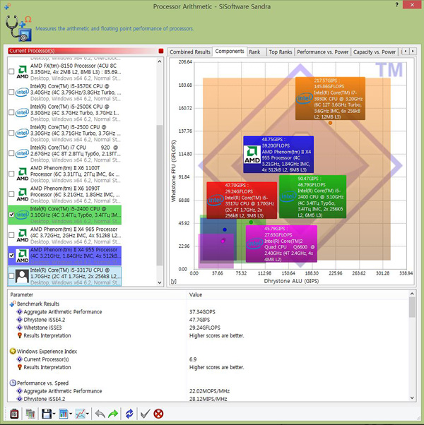Switch to Capacity vs. Power tab

375,52
